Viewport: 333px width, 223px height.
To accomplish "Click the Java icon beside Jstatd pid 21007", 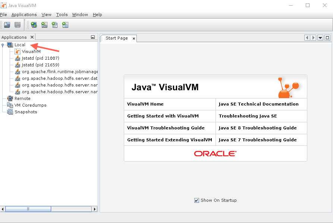I will click(x=18, y=58).
